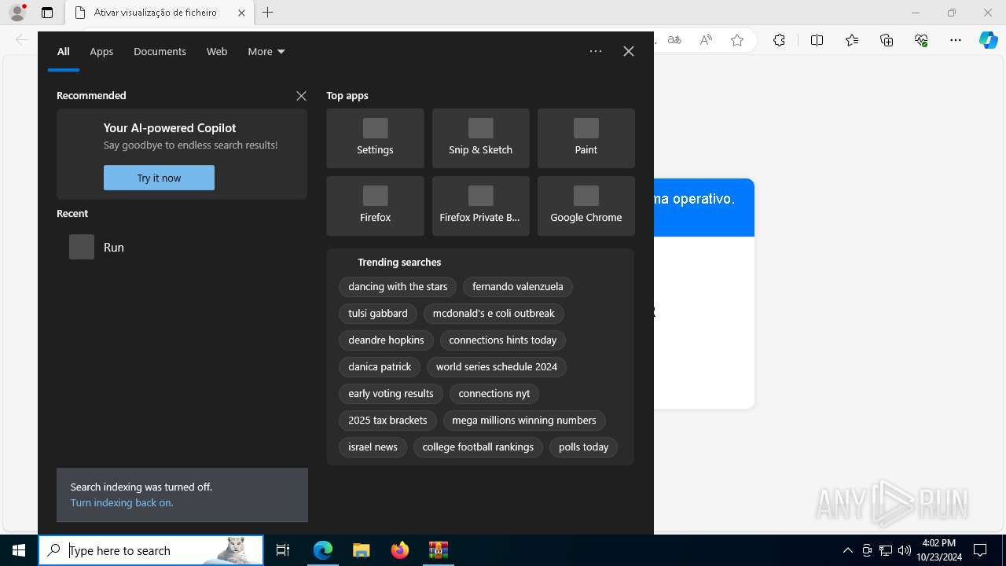
Task: Open the Paint app tile
Action: click(x=586, y=138)
